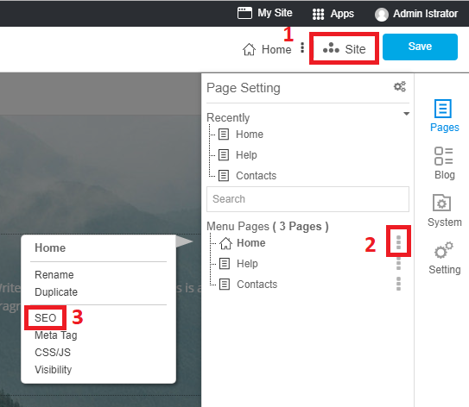Viewport: 469px width, 407px height.
Task: Click the Save button
Action: [420, 47]
